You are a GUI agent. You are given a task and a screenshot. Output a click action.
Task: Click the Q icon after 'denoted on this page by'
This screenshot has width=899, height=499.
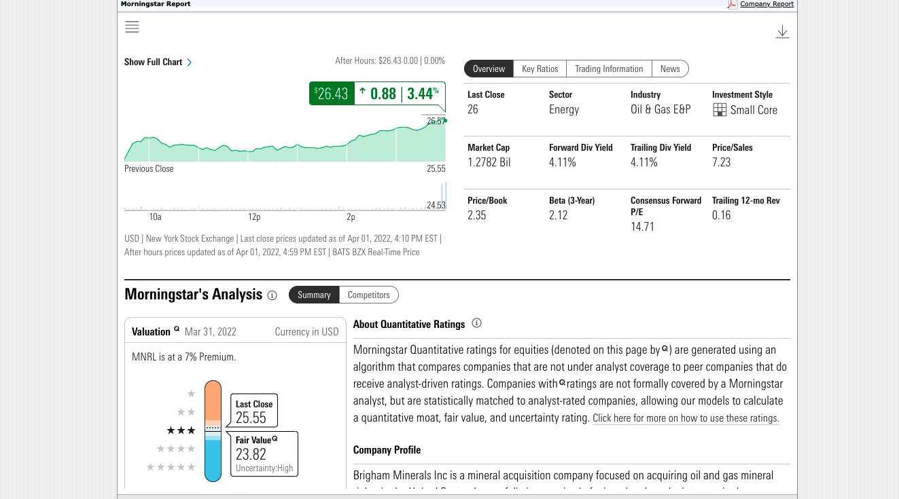(x=665, y=349)
